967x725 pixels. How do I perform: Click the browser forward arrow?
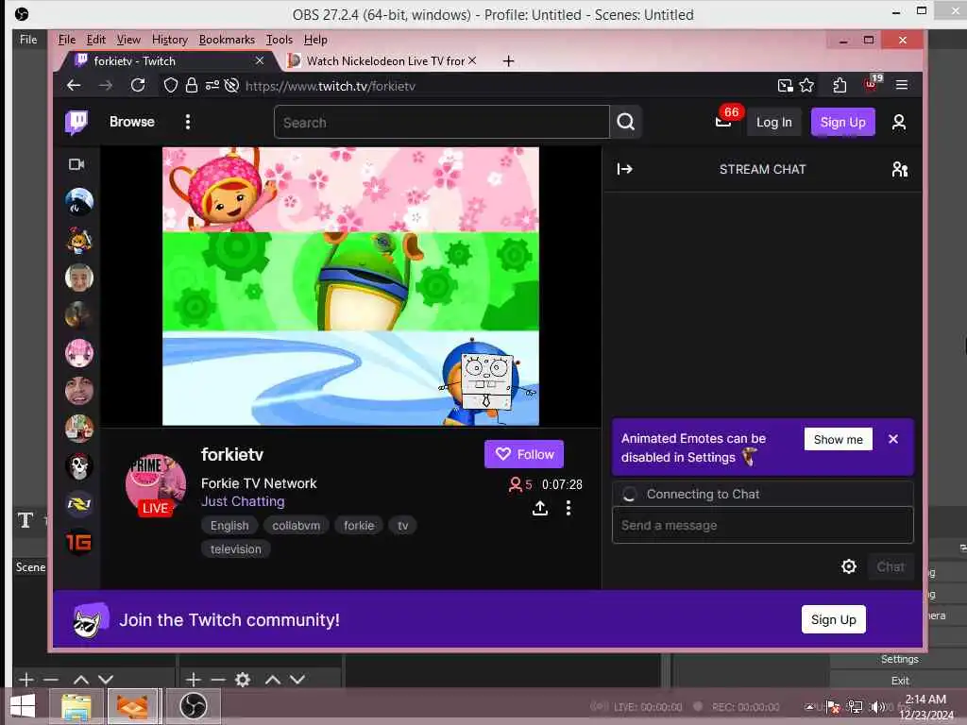(x=106, y=86)
